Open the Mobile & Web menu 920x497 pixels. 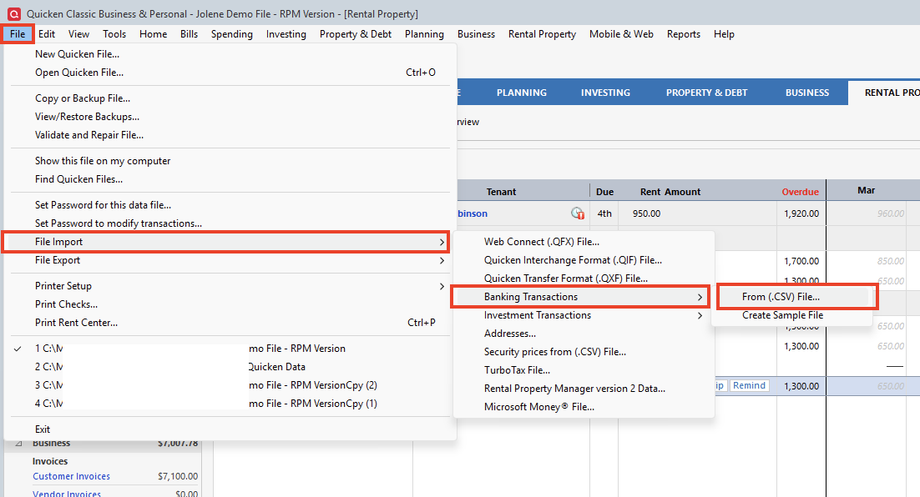(x=621, y=34)
